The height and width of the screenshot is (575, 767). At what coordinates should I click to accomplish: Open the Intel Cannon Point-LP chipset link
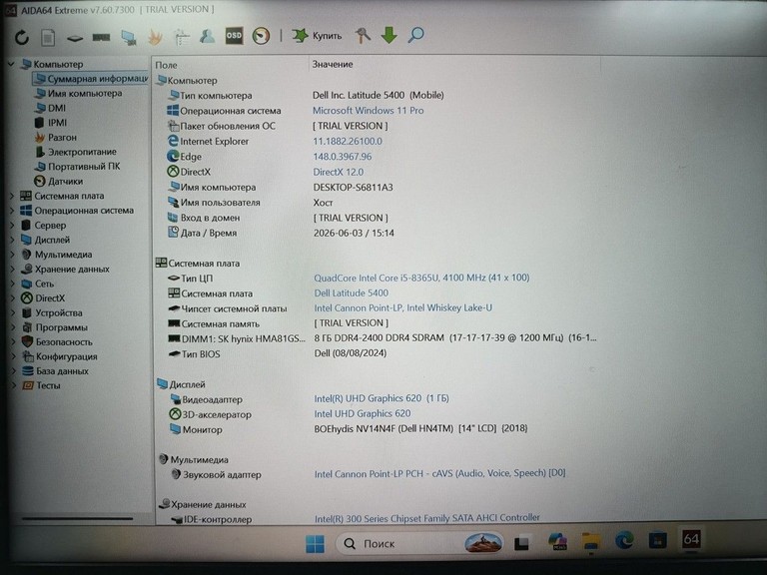[403, 308]
